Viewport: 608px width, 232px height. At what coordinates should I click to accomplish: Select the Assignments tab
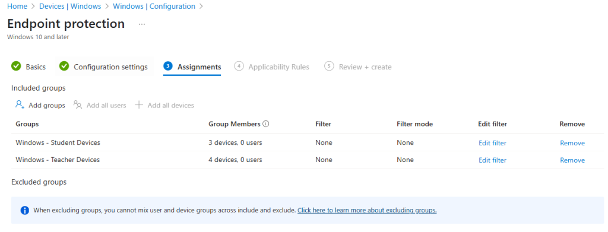(199, 67)
